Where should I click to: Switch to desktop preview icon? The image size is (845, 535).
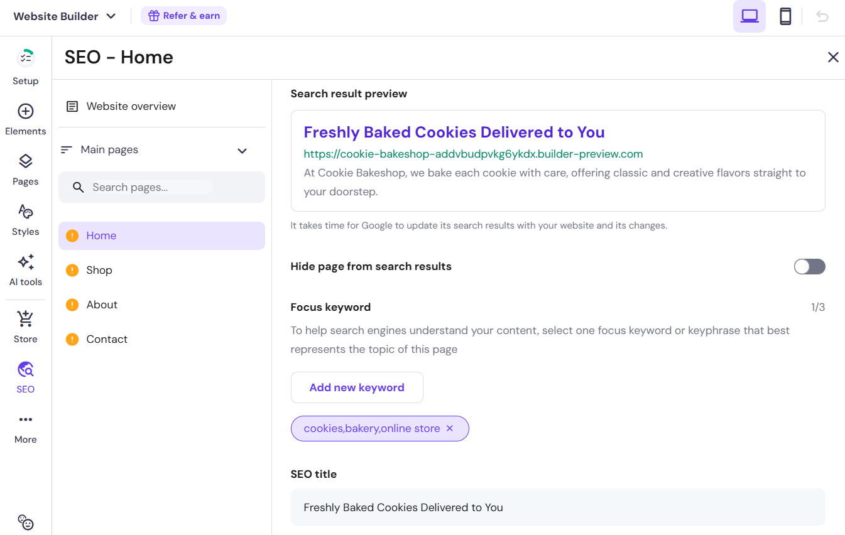pos(749,16)
